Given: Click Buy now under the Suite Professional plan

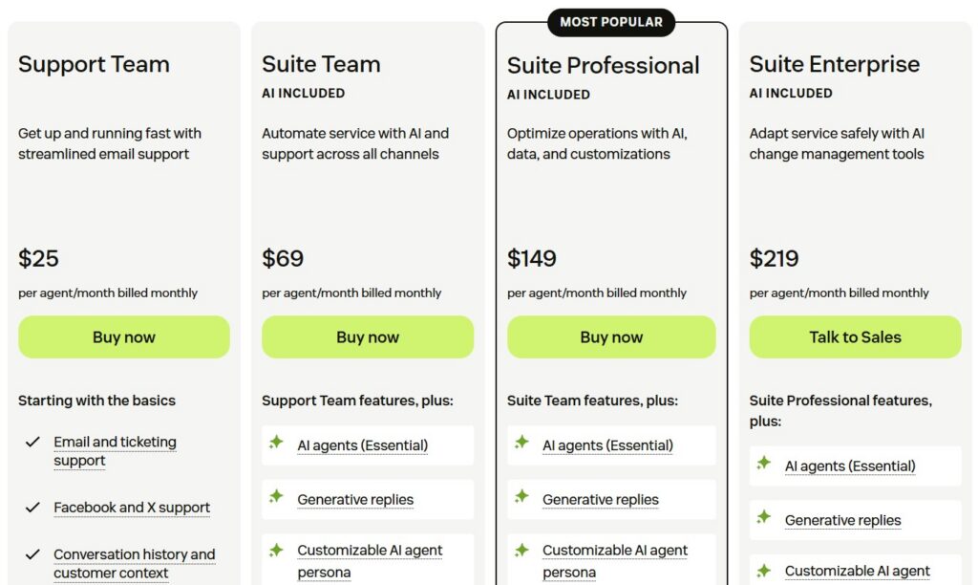Looking at the screenshot, I should [611, 336].
